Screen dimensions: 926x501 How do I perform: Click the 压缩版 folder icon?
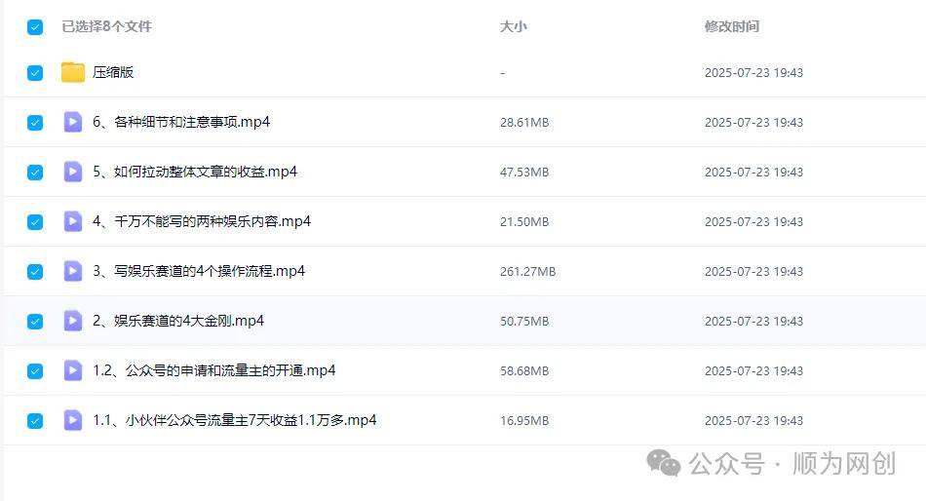73,73
